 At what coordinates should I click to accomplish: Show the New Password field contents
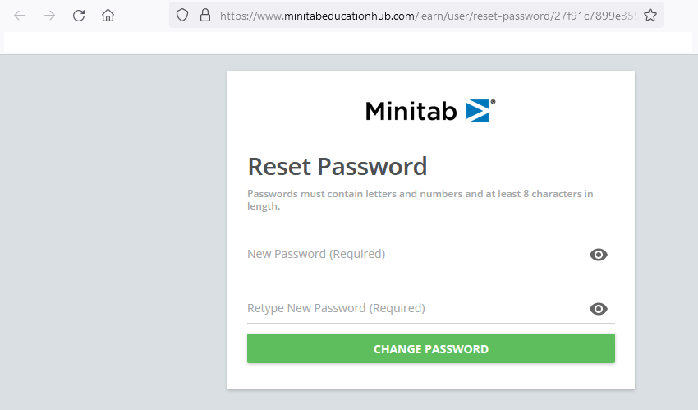[599, 255]
